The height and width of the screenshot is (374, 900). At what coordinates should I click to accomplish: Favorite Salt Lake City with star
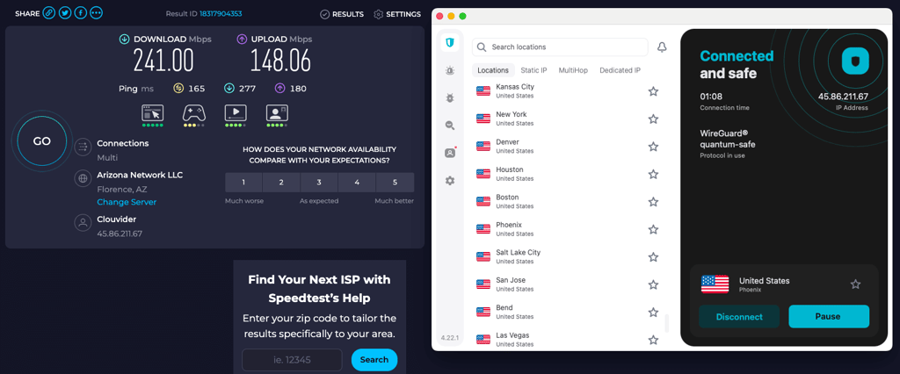[x=653, y=256]
